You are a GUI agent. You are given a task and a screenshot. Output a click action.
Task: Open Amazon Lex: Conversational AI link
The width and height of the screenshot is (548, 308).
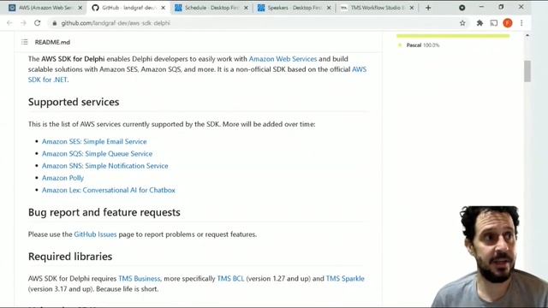click(109, 190)
